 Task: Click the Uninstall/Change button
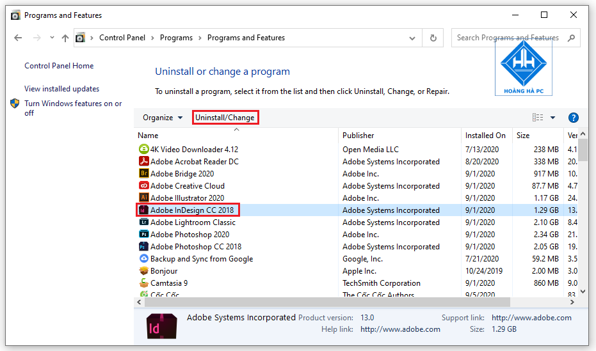click(225, 118)
